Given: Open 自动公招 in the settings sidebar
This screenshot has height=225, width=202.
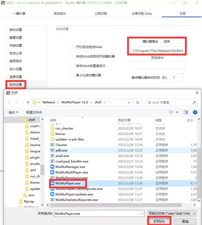Looking at the screenshot, I should click(16, 53).
